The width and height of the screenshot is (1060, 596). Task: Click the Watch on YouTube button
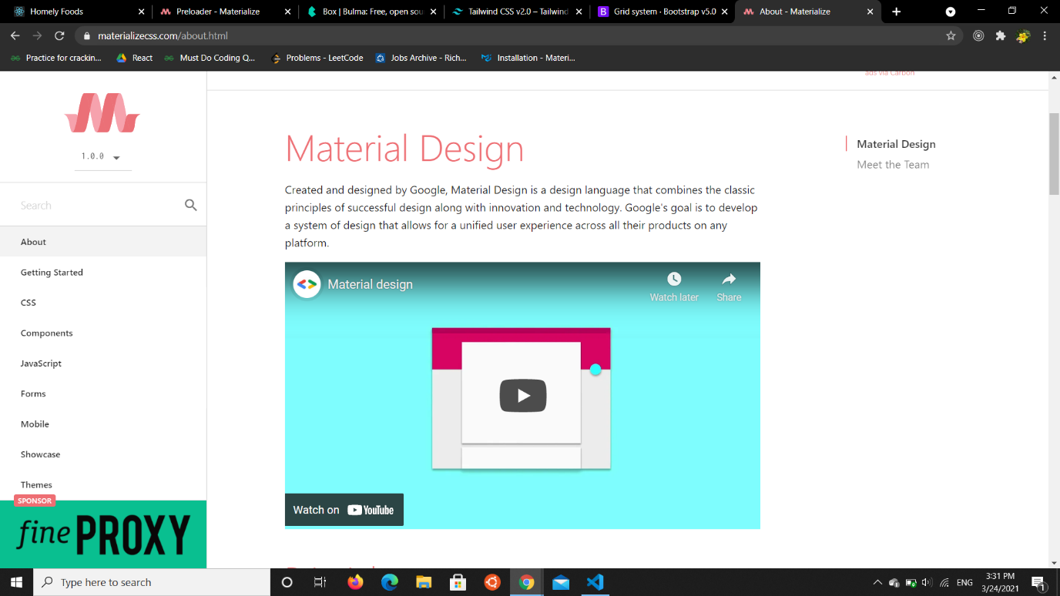(344, 510)
